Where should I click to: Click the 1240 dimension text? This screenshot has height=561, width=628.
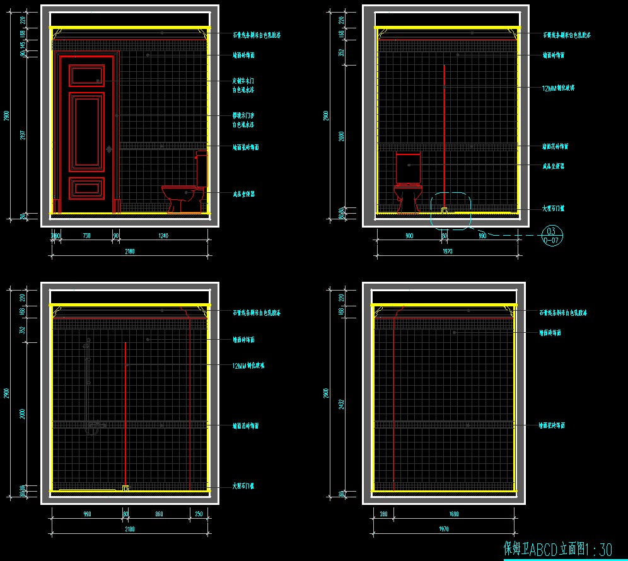163,236
